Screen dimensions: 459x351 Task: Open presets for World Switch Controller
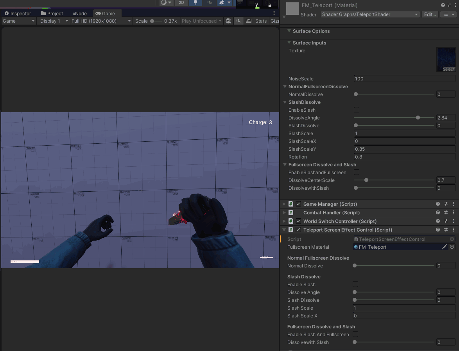pos(446,221)
